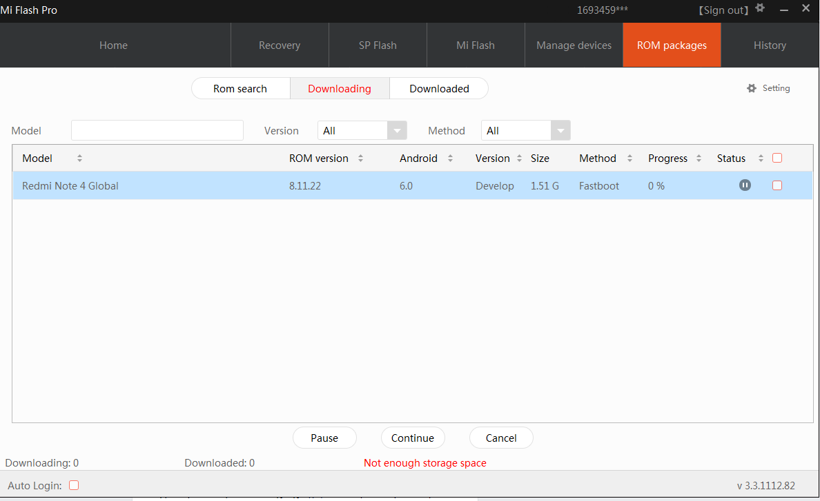The width and height of the screenshot is (820, 501).
Task: Enable the Auto Login checkbox
Action: click(x=74, y=485)
